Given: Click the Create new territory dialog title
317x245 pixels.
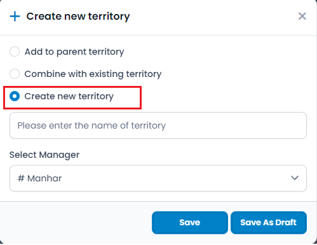Looking at the screenshot, I should pyautogui.click(x=78, y=17).
